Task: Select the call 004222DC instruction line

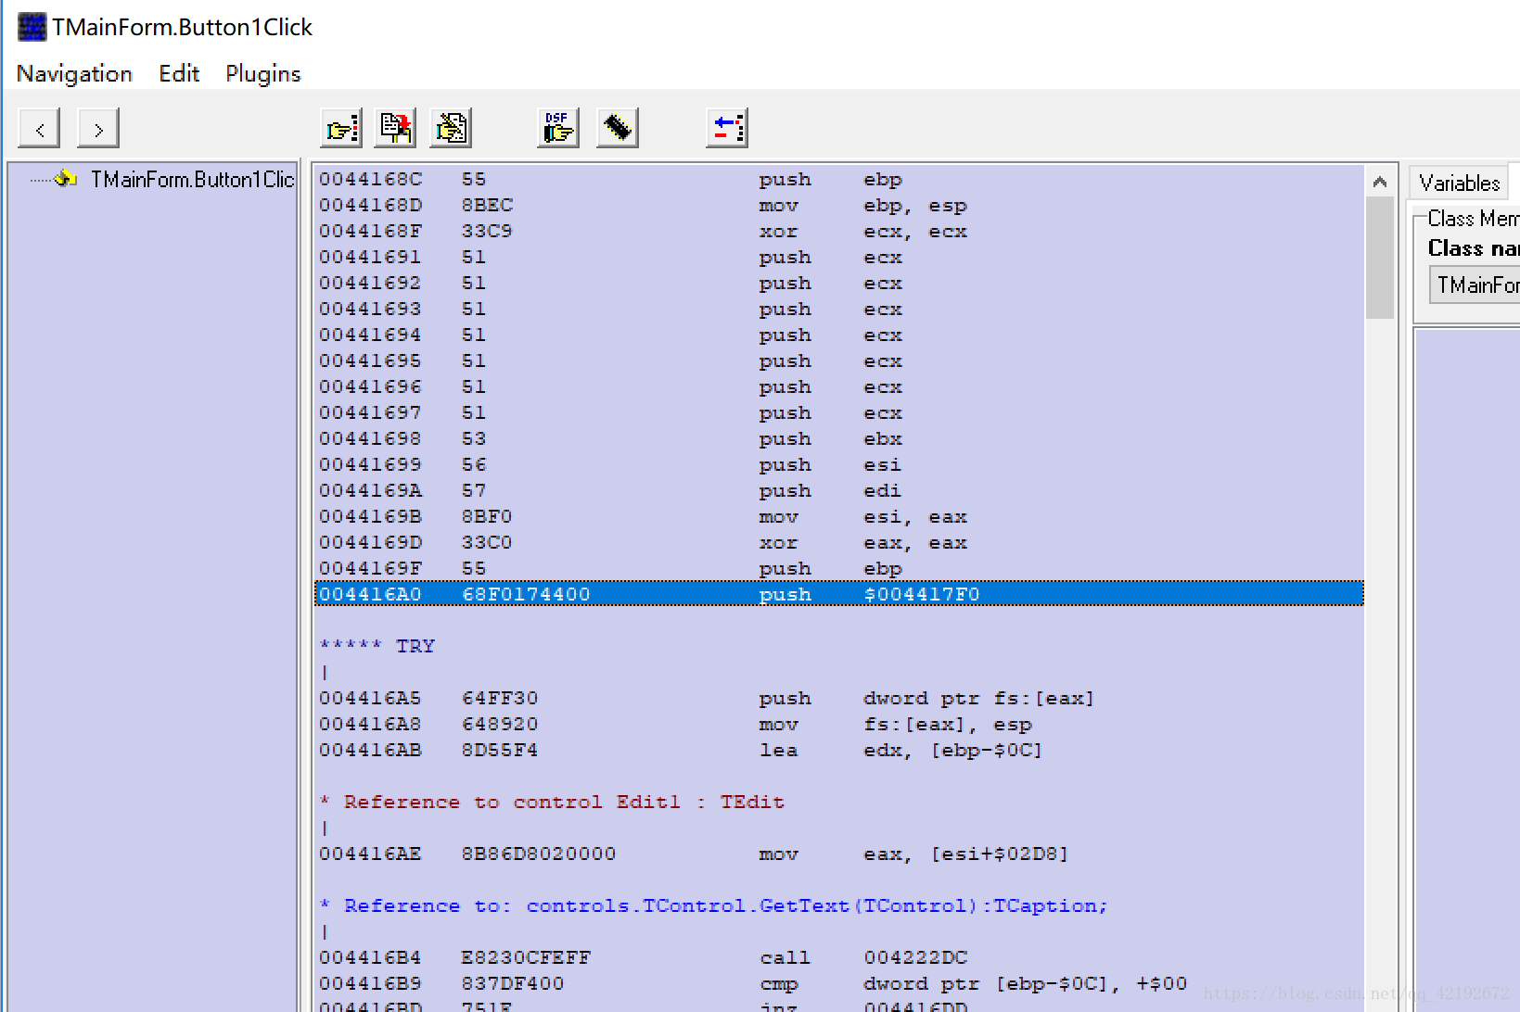Action: (838, 957)
